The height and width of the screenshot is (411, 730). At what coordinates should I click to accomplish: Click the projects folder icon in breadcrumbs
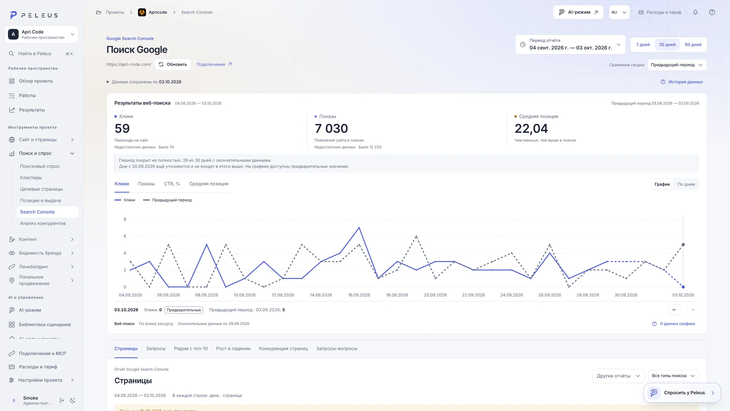click(x=98, y=12)
